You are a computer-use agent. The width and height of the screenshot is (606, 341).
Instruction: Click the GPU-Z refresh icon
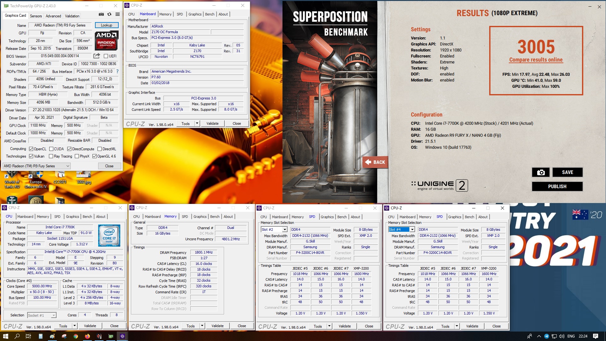click(x=109, y=14)
